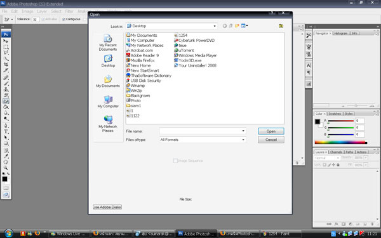Screen dimensions: 381x238
Task: Open the Paragraph panel icon
Action: click(x=309, y=72)
